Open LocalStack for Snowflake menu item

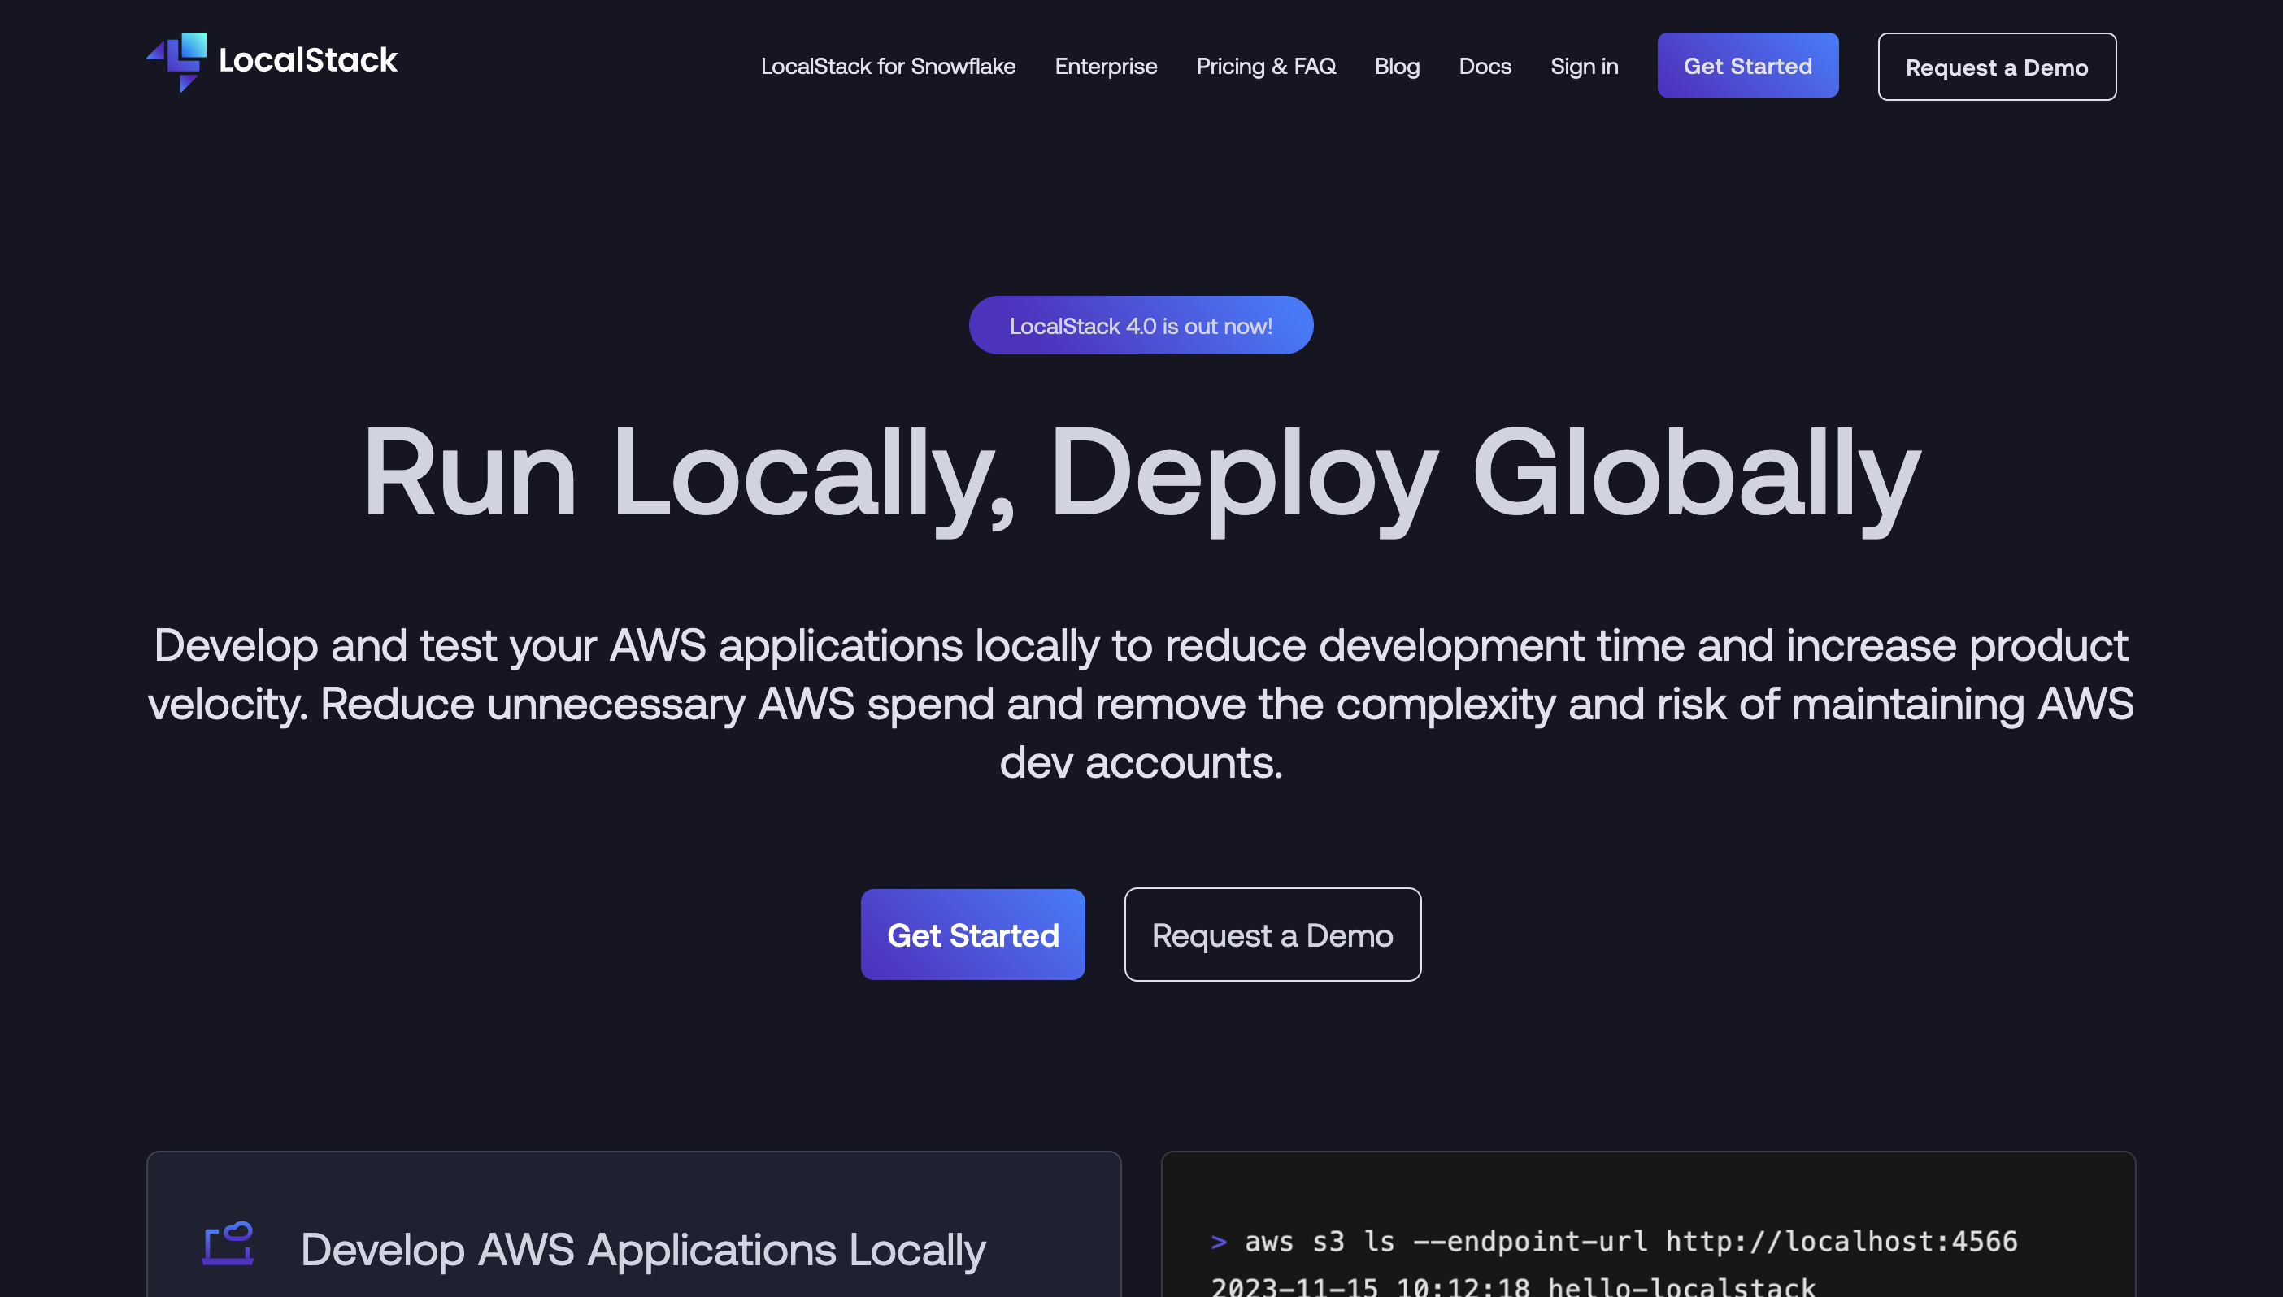[888, 66]
